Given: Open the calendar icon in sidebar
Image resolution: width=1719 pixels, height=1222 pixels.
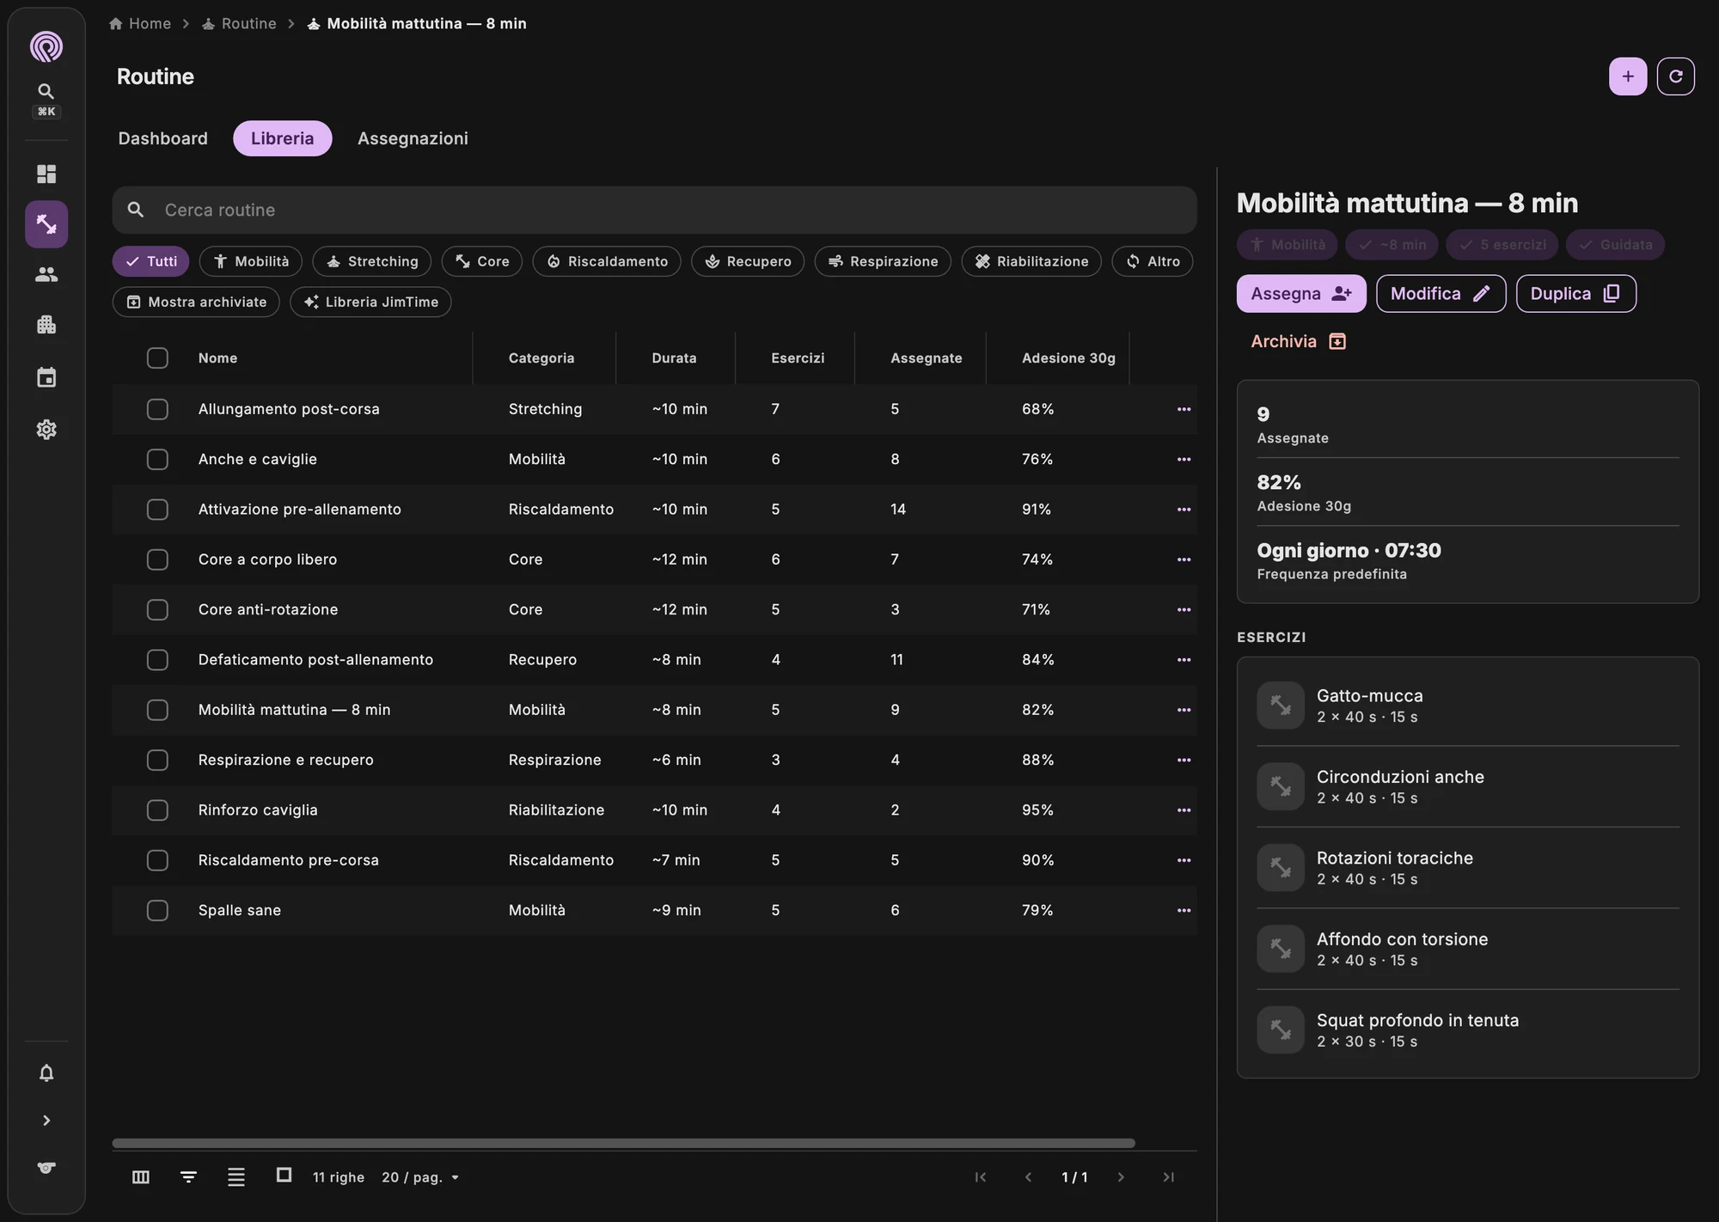Looking at the screenshot, I should coord(46,377).
